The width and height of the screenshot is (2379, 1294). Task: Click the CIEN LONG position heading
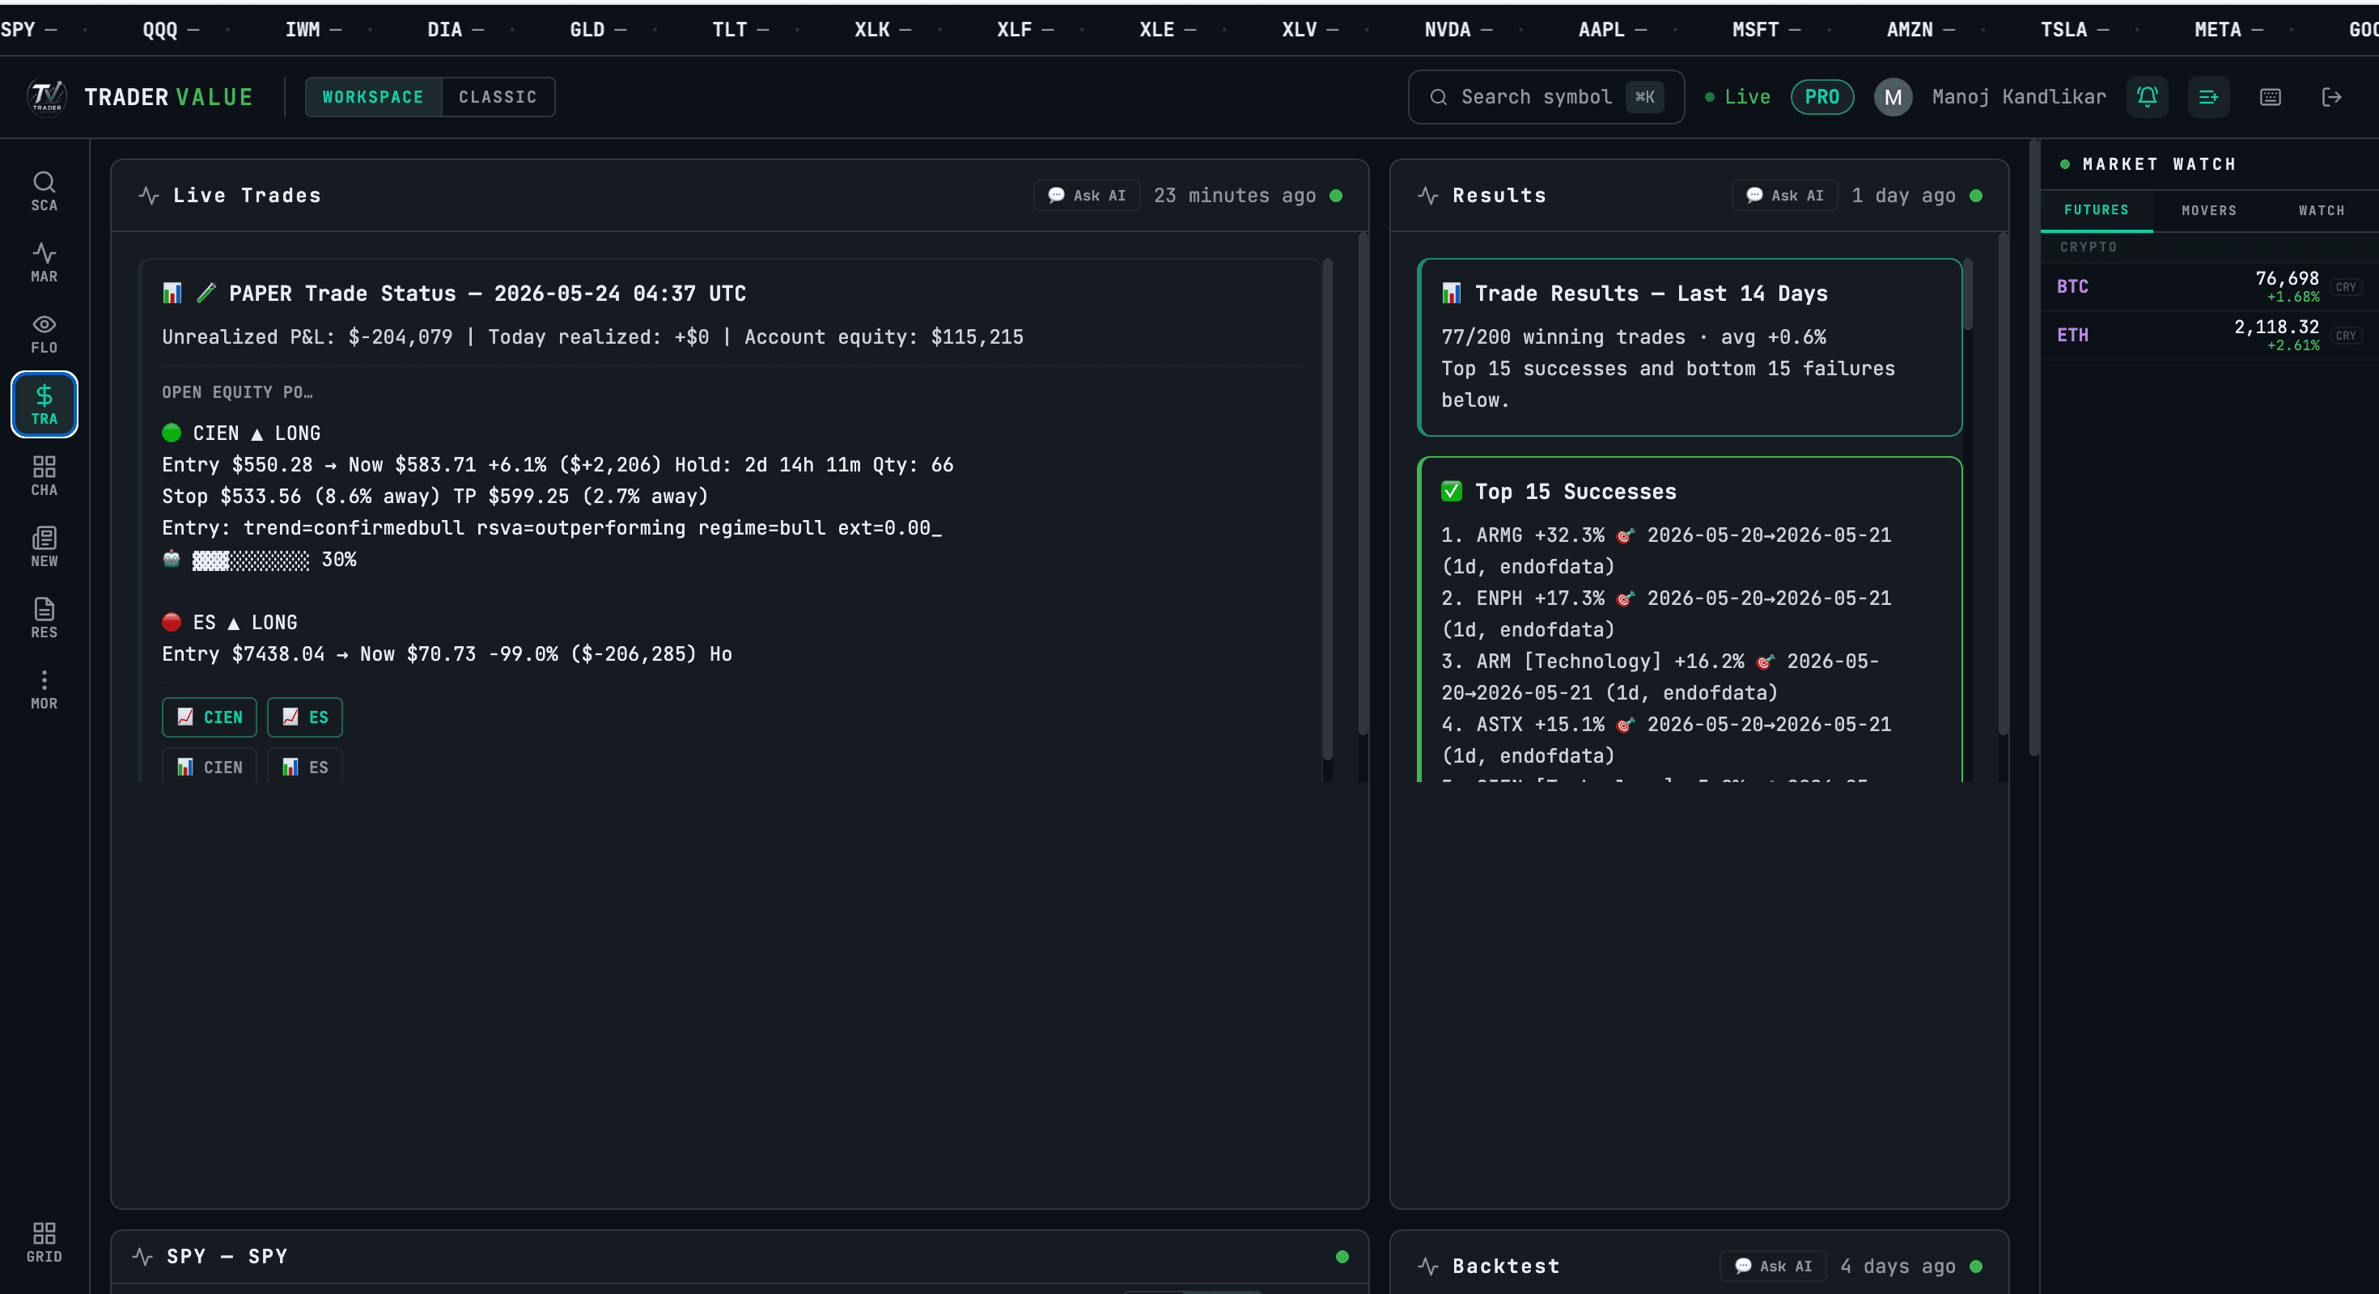click(241, 433)
